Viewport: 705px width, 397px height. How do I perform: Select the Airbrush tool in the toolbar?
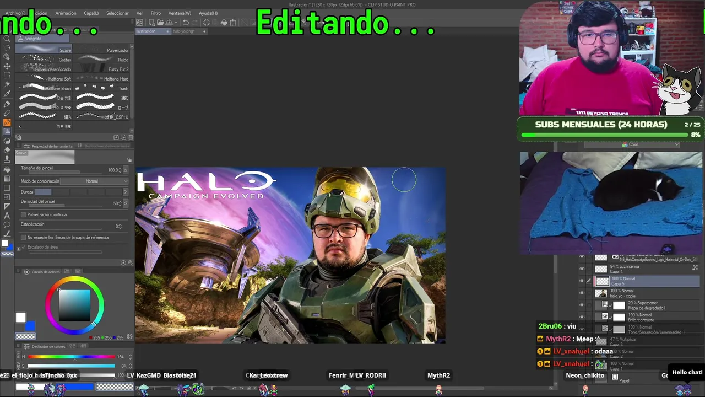click(x=7, y=132)
